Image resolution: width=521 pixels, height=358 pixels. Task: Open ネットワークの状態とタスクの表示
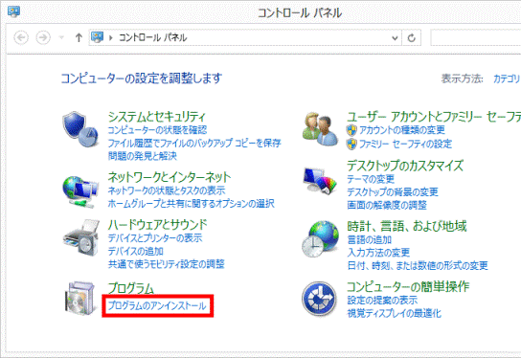[x=167, y=190]
